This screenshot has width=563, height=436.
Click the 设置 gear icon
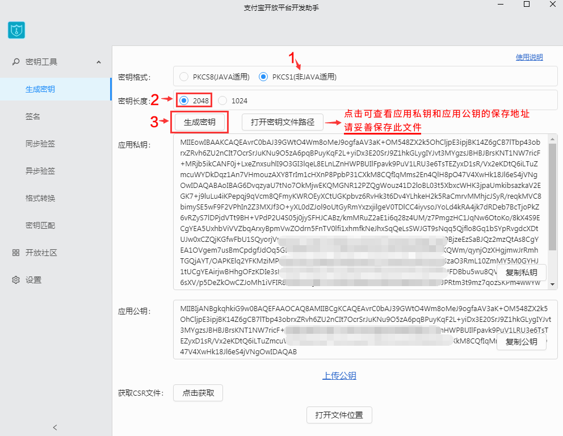click(16, 280)
